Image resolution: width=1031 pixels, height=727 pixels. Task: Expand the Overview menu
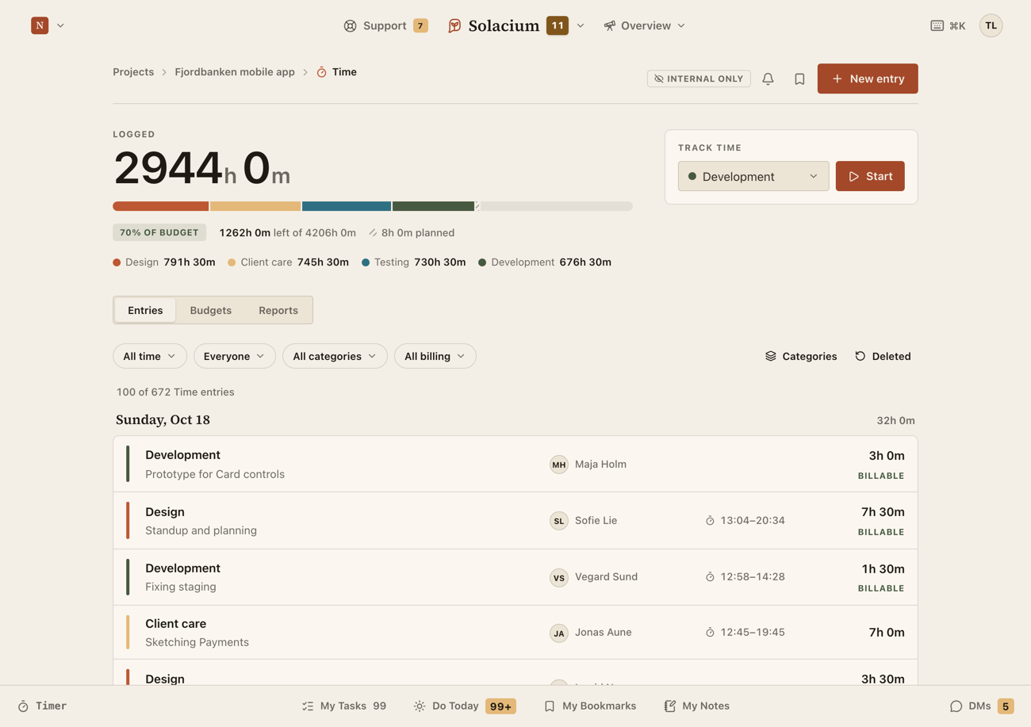click(x=645, y=25)
